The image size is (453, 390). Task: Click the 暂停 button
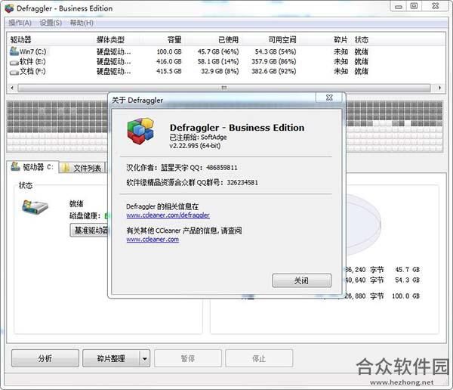188,358
